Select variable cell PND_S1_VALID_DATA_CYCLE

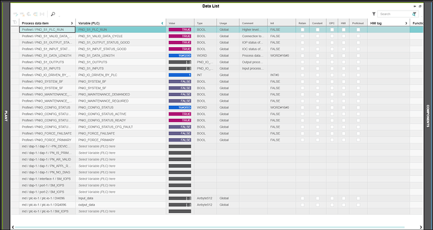tap(120, 36)
